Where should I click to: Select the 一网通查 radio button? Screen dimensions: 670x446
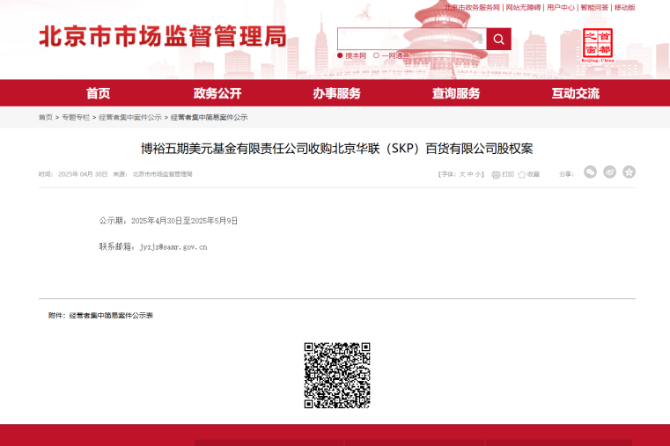(377, 55)
